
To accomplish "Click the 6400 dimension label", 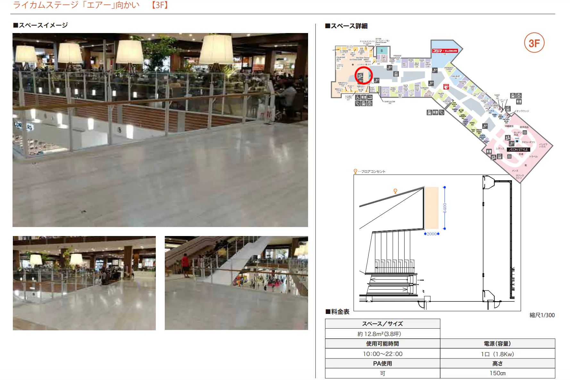I will [445, 208].
